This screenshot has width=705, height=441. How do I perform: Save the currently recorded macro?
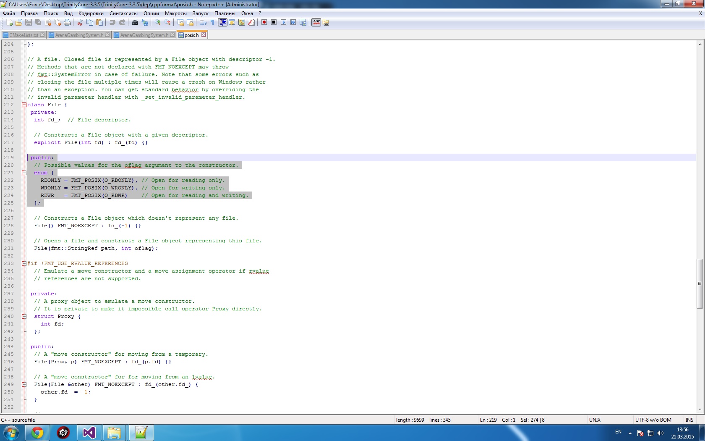click(x=303, y=23)
